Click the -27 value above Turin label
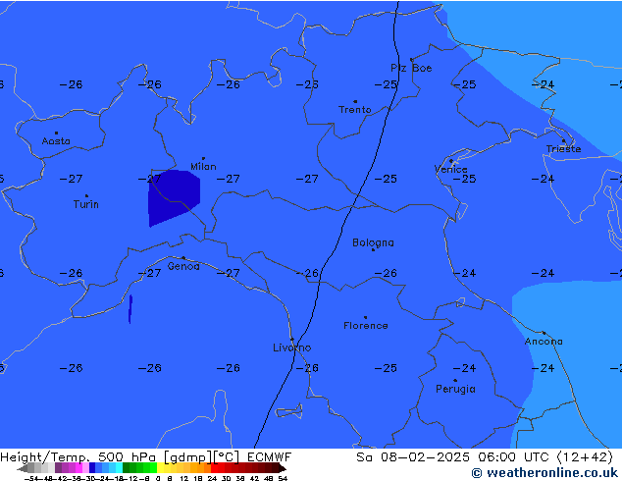The image size is (622, 481). pyautogui.click(x=71, y=179)
